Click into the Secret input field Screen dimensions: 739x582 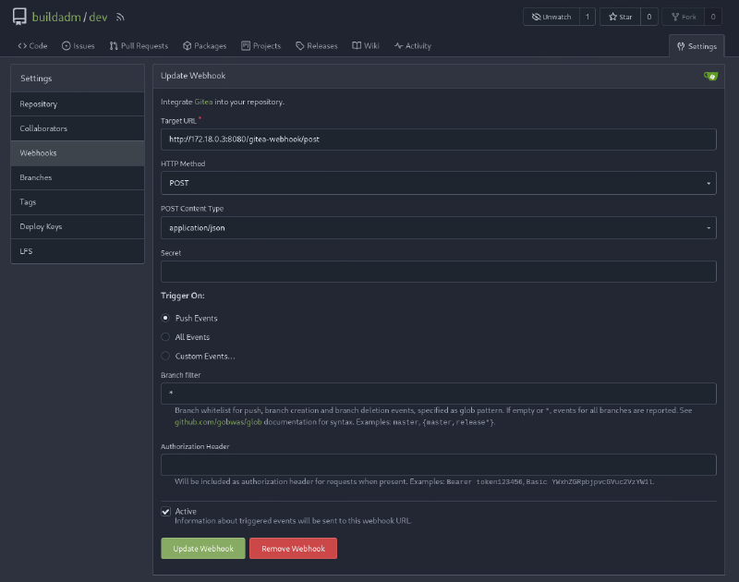click(438, 272)
